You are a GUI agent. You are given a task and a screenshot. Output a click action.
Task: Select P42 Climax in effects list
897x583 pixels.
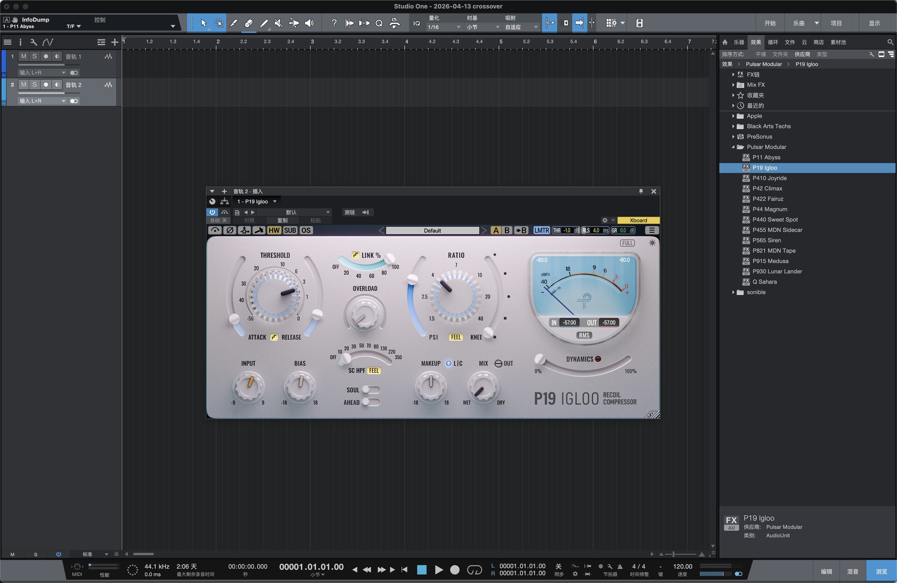(767, 188)
